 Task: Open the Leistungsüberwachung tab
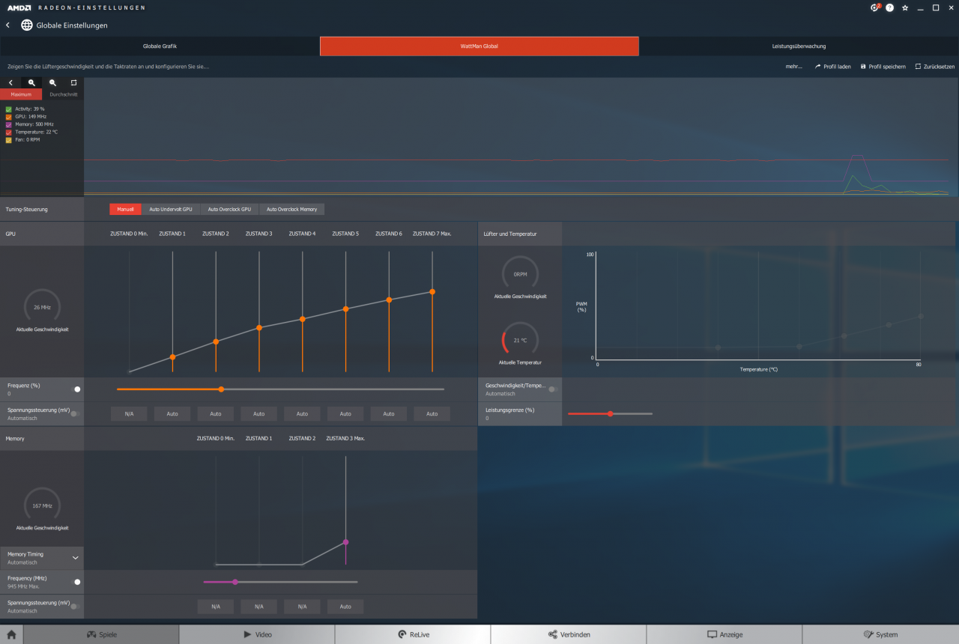coord(799,46)
